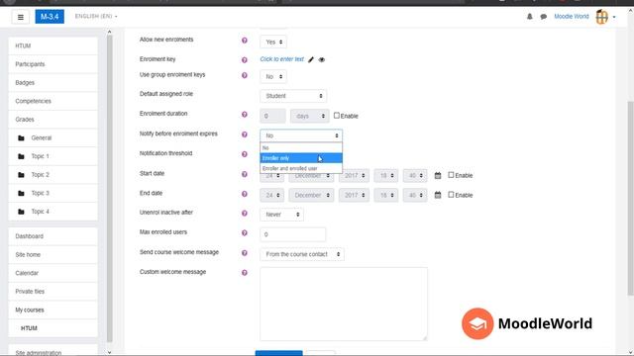
Task: Open help for Notify before enrolment expires
Action: [245, 134]
